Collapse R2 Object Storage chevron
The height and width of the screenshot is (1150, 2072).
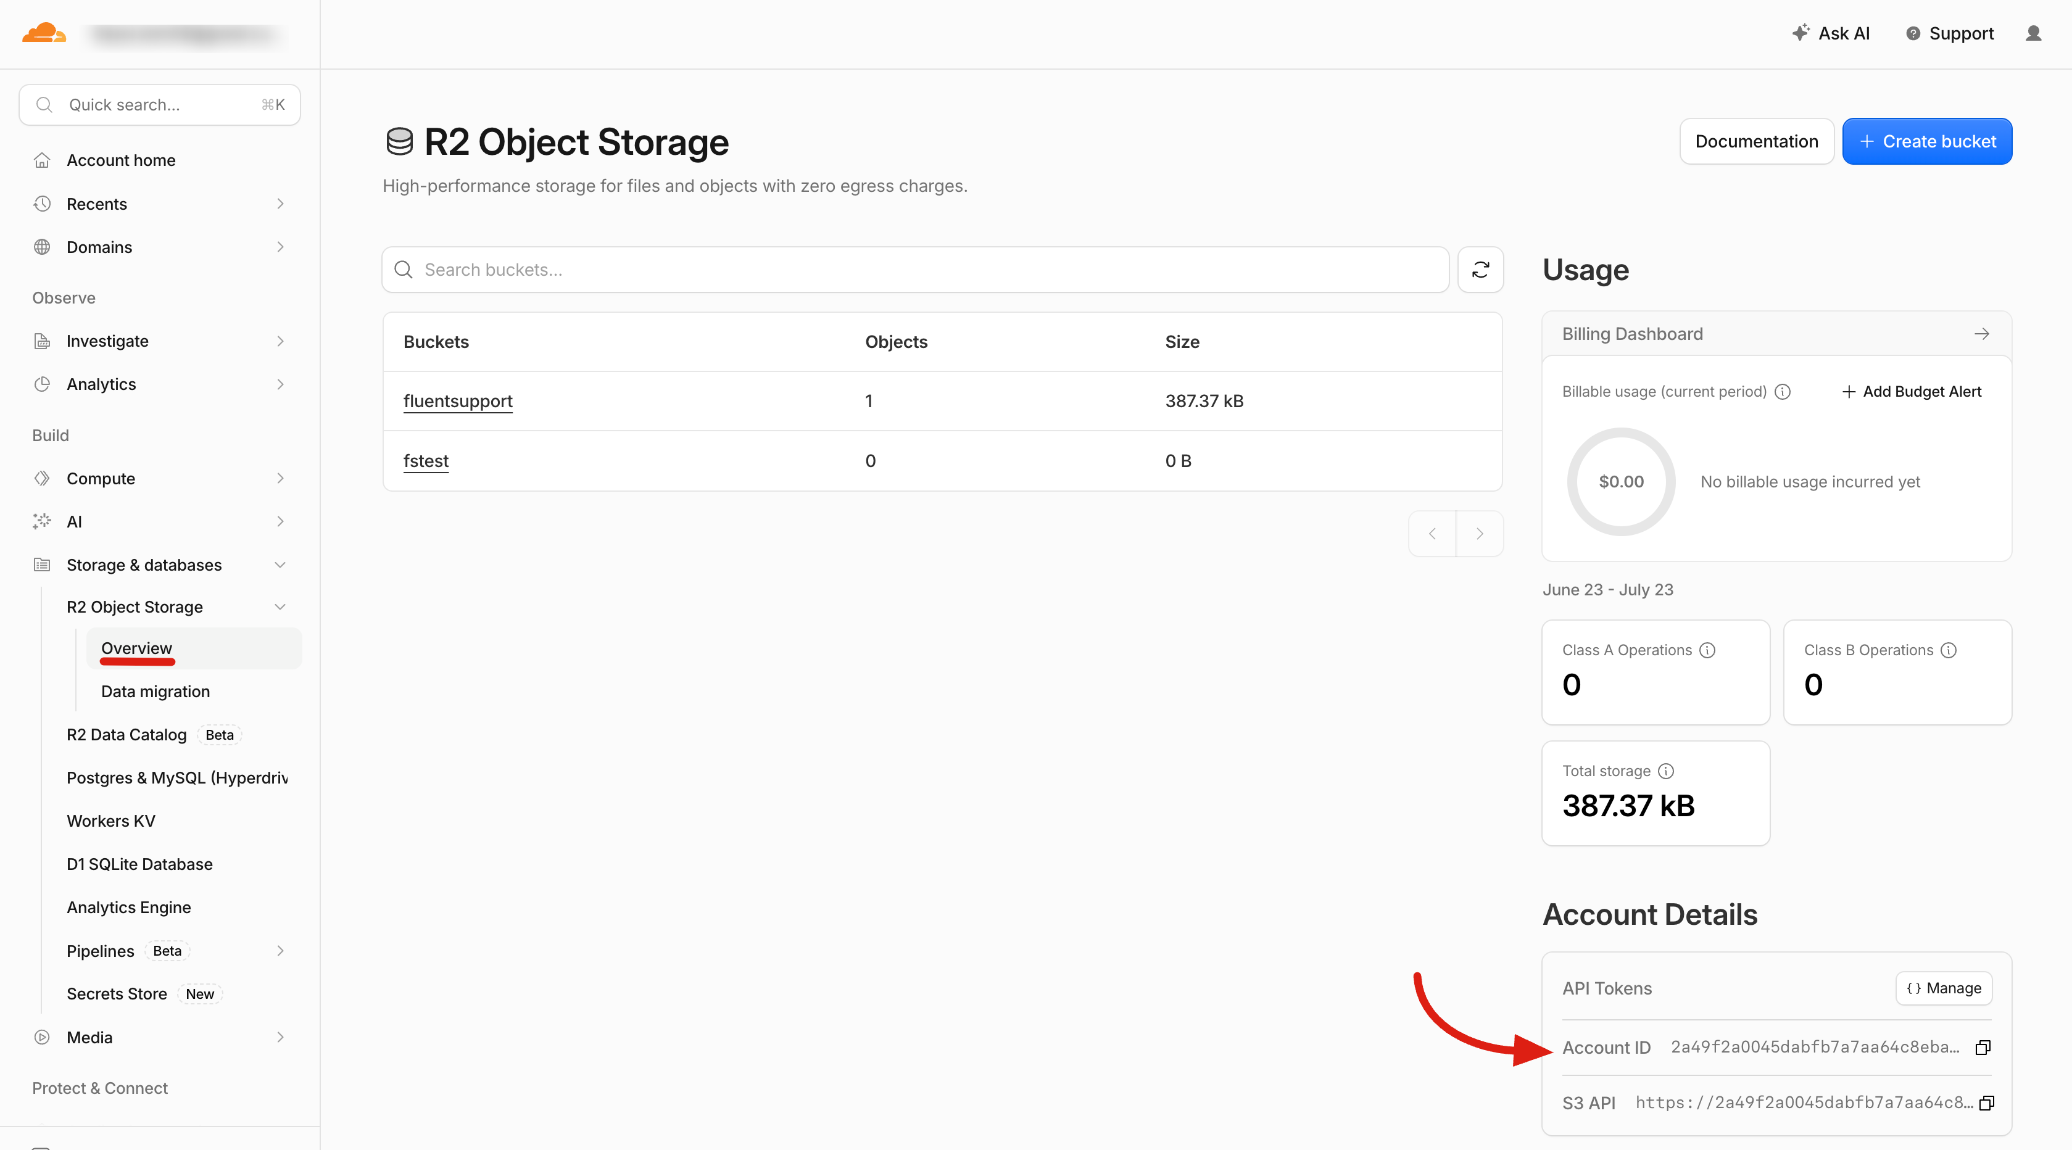click(x=280, y=606)
